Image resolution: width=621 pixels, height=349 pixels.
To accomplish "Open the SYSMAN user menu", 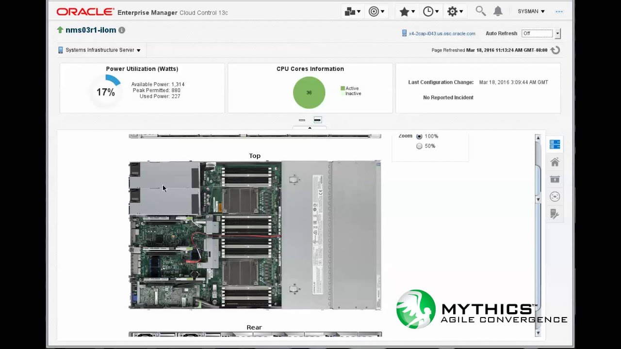I will 531,11.
